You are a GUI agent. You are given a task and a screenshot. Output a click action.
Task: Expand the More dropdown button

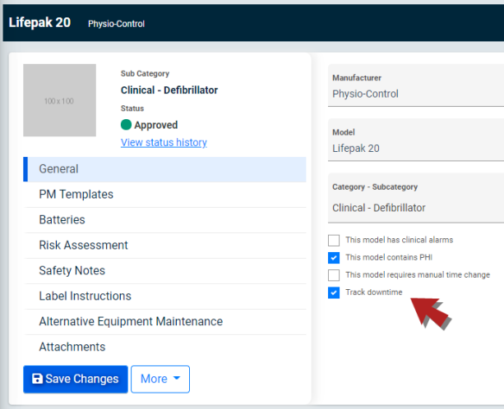pos(160,379)
